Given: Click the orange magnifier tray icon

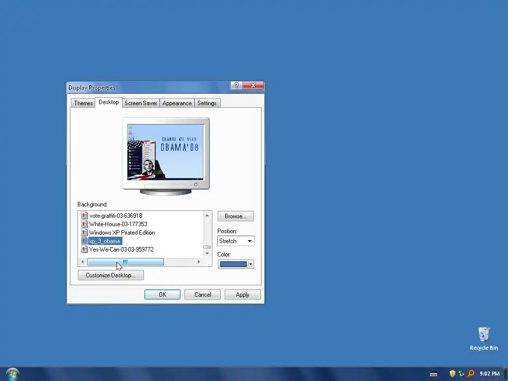Looking at the screenshot, I should click(x=471, y=374).
